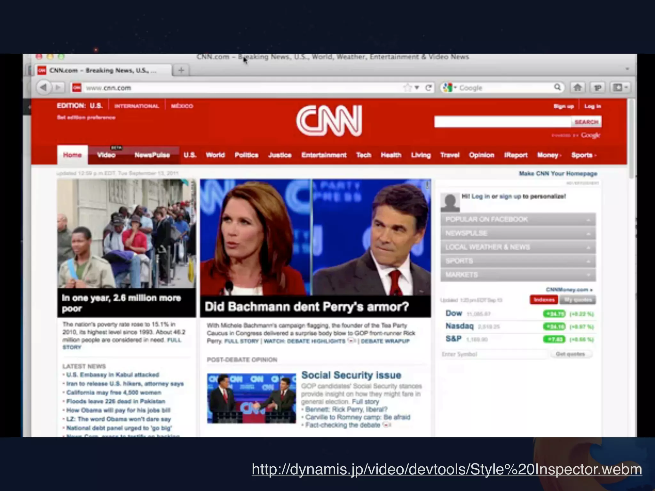Bookmark this page with the star icon
The image size is (655, 491).
(407, 88)
